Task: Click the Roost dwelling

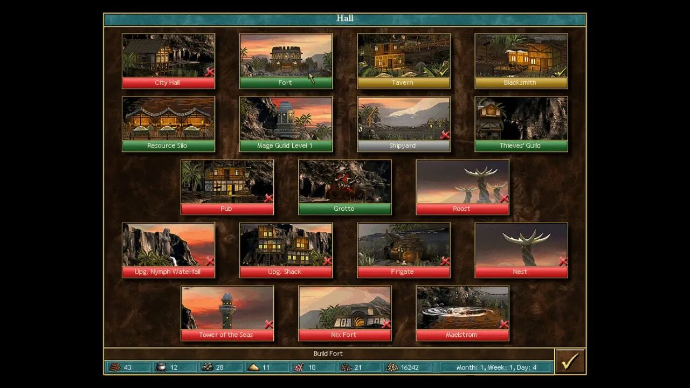Action: coord(462,187)
